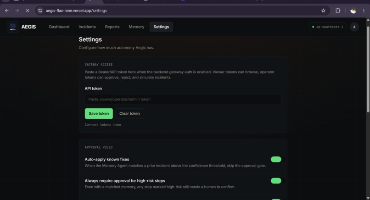Image resolution: width=370 pixels, height=200 pixels.
Task: Click the browser forward arrow
Action: [x=17, y=11]
